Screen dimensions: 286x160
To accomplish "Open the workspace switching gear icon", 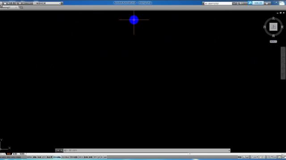I will click(269, 157).
